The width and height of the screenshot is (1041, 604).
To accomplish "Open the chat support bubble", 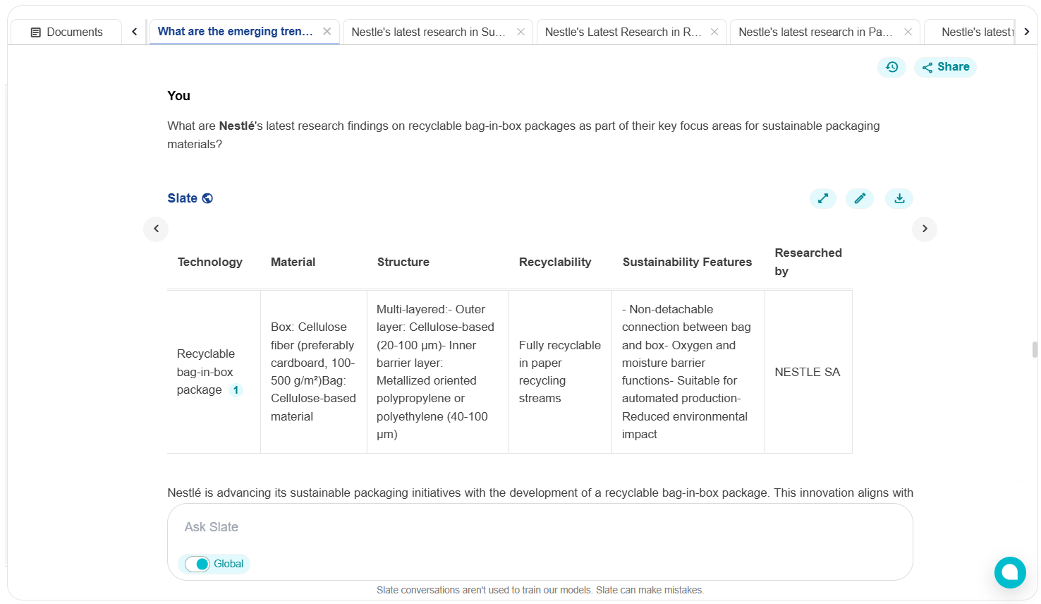I will click(1009, 572).
